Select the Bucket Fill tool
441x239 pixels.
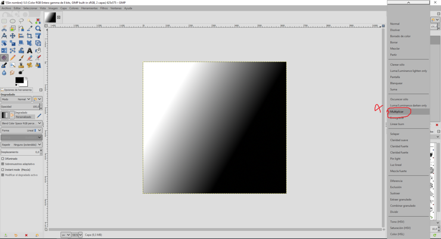(38, 50)
